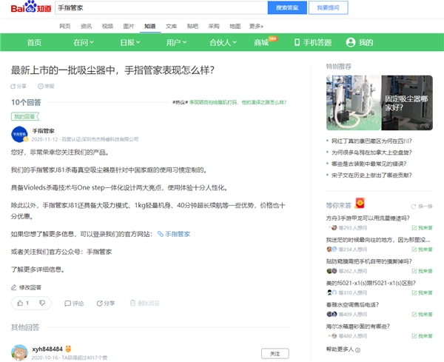Open link 网红丁真的康巴藏区为何在四川
The height and width of the screenshot is (362, 444).
371,141
